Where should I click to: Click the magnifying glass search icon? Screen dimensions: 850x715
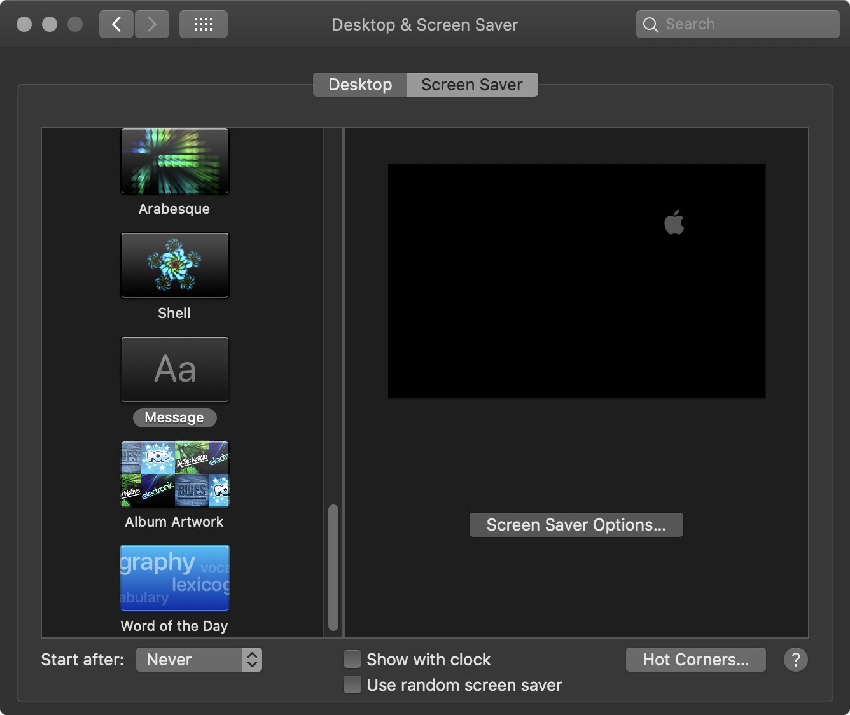[x=650, y=25]
